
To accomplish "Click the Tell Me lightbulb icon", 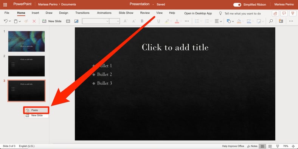I will point(220,13).
